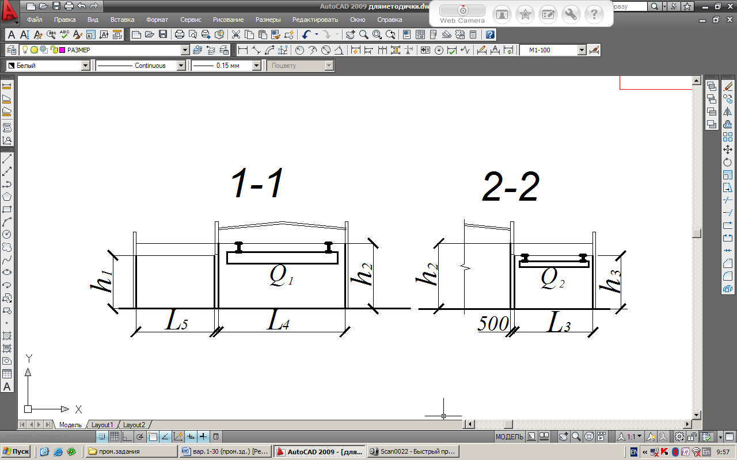Select the Aligned dimension tool
The image size is (737, 460).
(x=256, y=50)
